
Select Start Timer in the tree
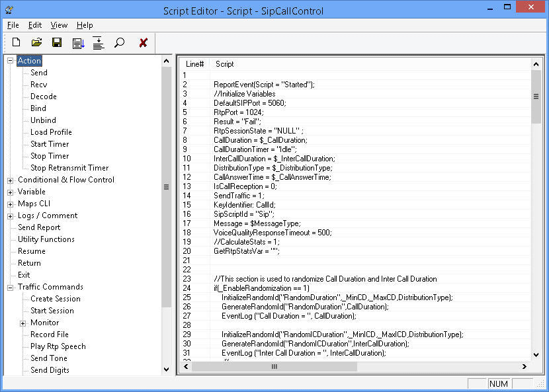pyautogui.click(x=50, y=144)
